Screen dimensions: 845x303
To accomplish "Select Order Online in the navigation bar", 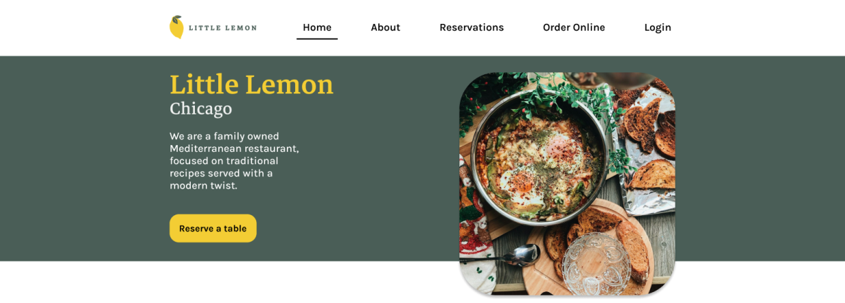I will pos(574,27).
